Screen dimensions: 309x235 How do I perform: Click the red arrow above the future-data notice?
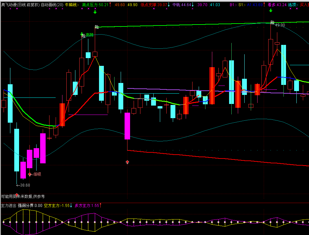(17, 194)
